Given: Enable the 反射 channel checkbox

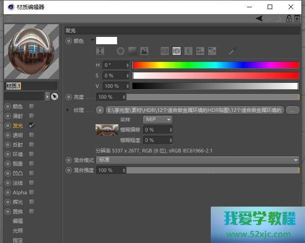Looking at the screenshot, I should click(x=31, y=145).
